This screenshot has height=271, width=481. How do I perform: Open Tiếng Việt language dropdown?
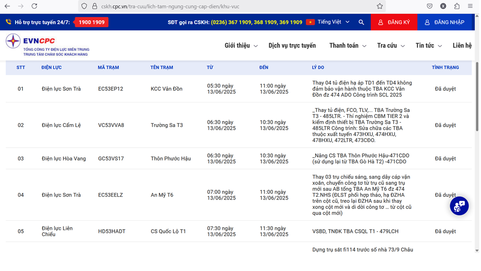pos(334,22)
